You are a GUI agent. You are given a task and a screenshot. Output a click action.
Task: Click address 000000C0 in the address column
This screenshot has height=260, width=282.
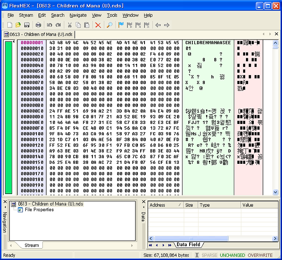pos(32,111)
